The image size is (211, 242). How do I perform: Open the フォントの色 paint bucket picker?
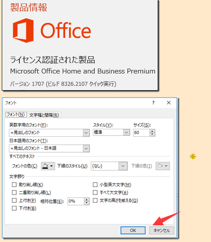coord(48,166)
